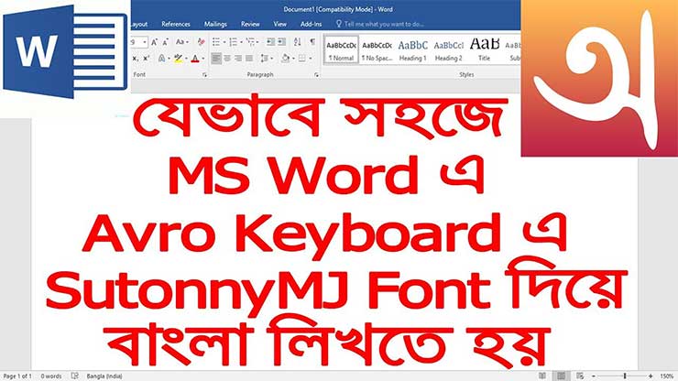Apply the Heading 2 style
678x381 pixels.
point(448,50)
